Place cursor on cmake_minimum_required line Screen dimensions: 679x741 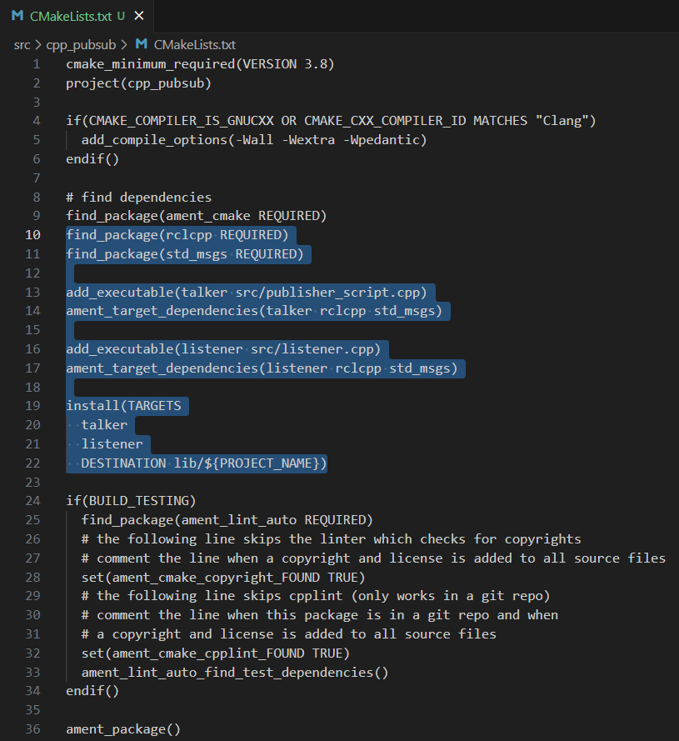point(200,64)
